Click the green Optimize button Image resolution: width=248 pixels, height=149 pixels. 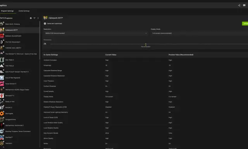pos(245,24)
